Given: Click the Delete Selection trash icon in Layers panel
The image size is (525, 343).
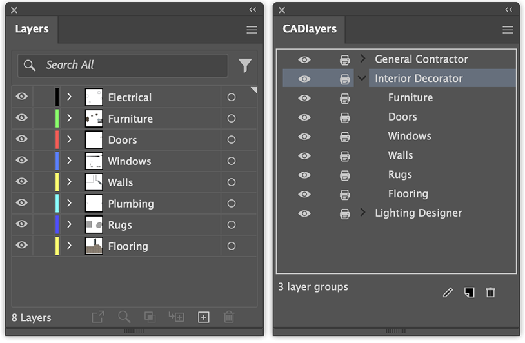Looking at the screenshot, I should tap(228, 317).
